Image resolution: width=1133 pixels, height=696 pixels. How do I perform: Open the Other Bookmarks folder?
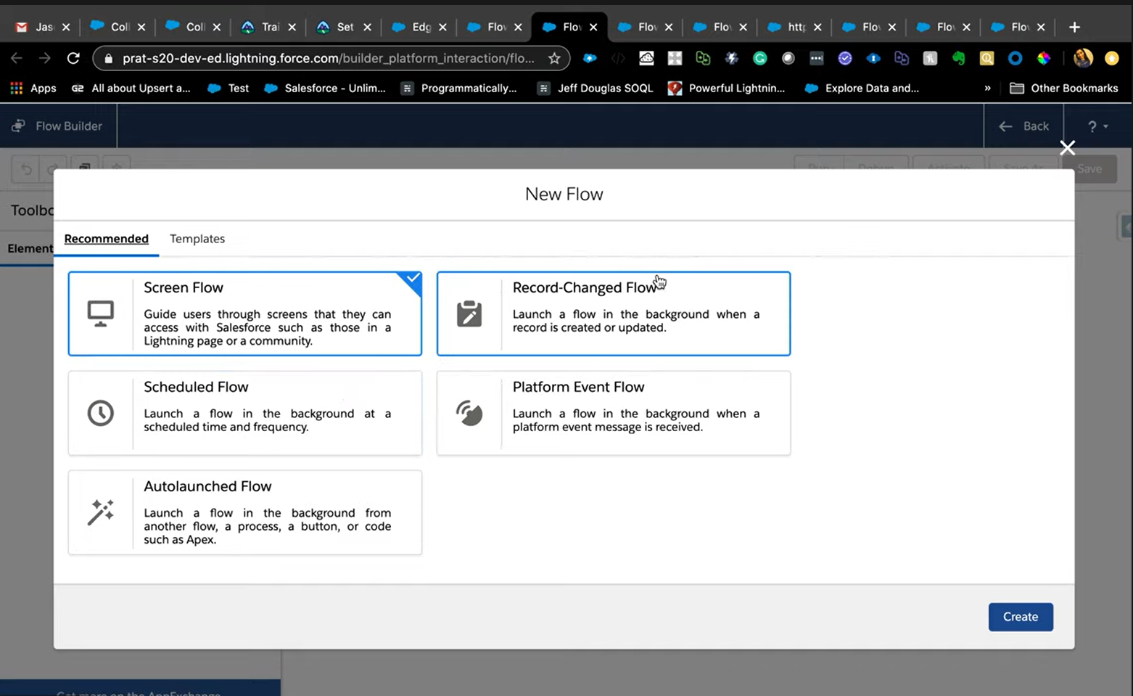click(1064, 88)
